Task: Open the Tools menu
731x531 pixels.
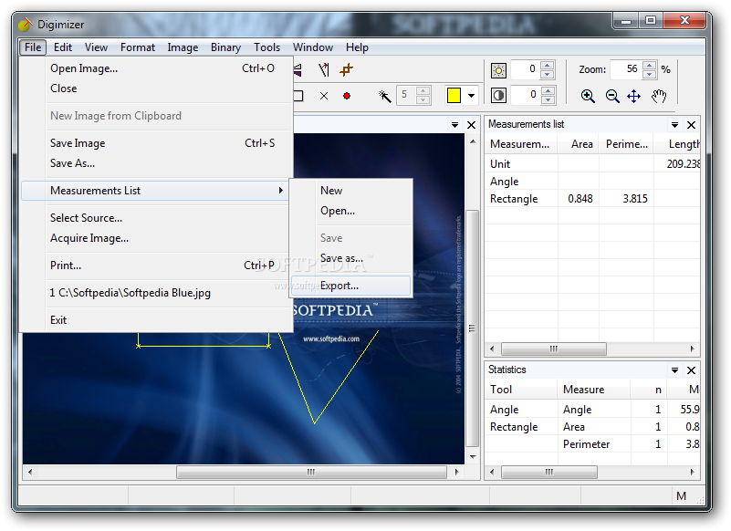Action: pos(266,47)
